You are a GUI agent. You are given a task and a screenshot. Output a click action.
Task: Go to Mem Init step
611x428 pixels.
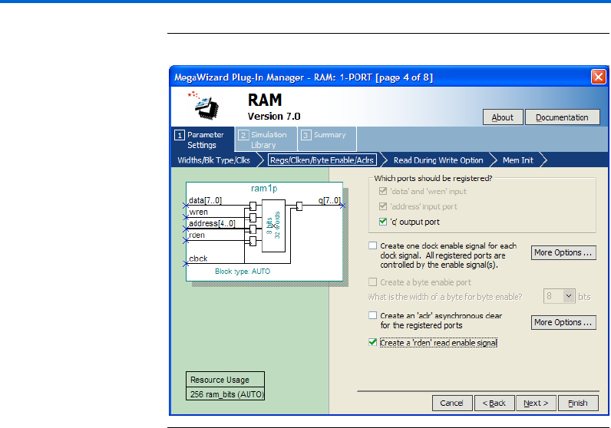tap(518, 160)
